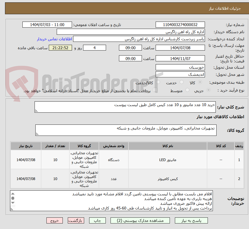The width and height of the screenshot is (249, 229).
Task: Toggle the اسناد خزانه اسلامی payment checkbox
Action: coord(155,90)
